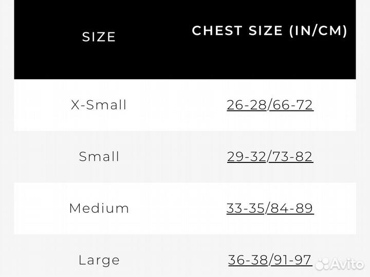Open the 26-28 inch measurement link
This screenshot has height=277, width=370.
(247, 105)
